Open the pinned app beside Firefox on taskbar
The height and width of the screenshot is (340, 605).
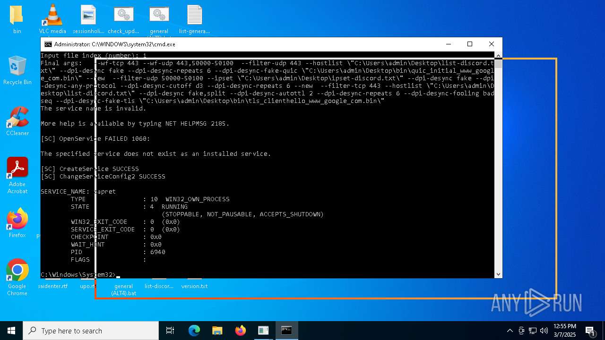(x=263, y=331)
